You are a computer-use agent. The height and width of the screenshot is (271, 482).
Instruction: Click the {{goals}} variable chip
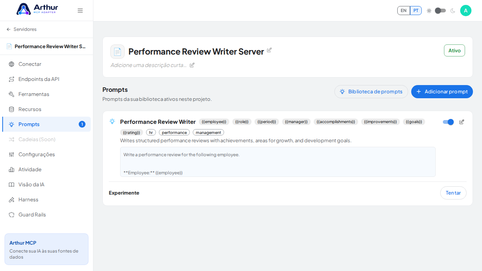[414, 122]
